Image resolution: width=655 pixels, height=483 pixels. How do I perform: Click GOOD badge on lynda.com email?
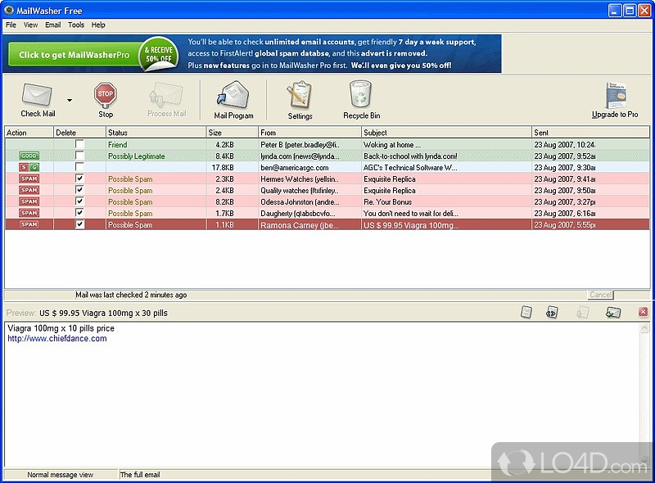coord(29,156)
